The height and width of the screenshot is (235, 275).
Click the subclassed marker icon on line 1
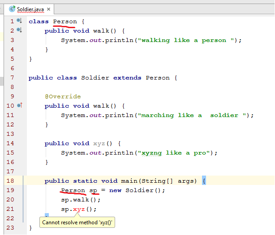click(19, 21)
